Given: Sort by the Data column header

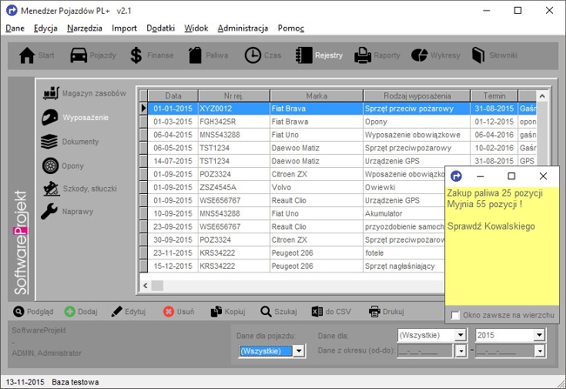Looking at the screenshot, I should [x=173, y=96].
